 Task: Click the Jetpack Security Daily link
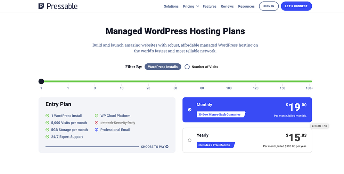118,122
